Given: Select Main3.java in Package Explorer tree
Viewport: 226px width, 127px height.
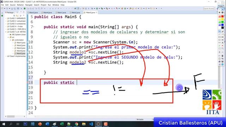Looking at the screenshot, I should (20, 48).
